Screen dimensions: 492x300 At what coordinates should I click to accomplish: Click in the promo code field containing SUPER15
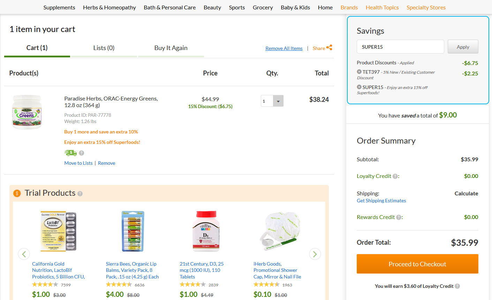tap(400, 47)
